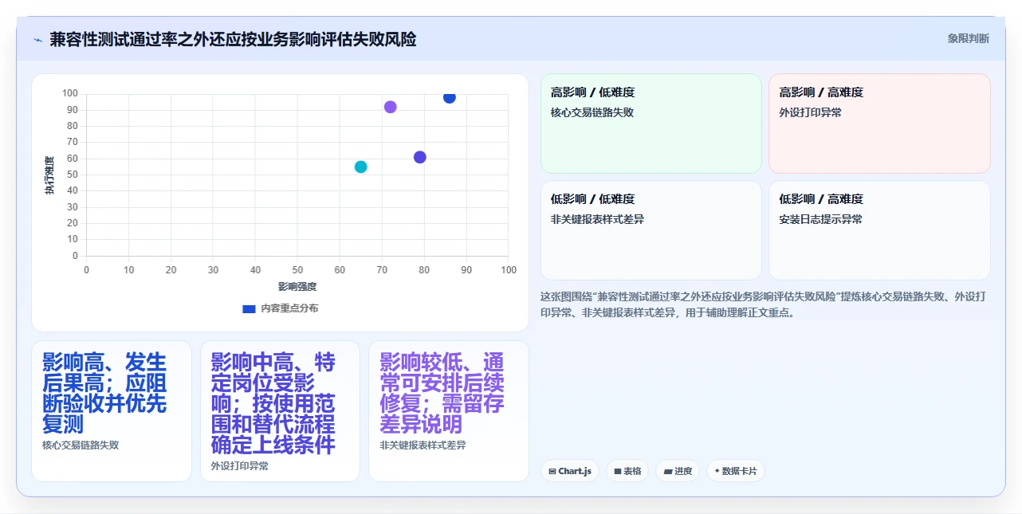Click the blue scatter point at chart top
1022x514 pixels.
[x=450, y=97]
